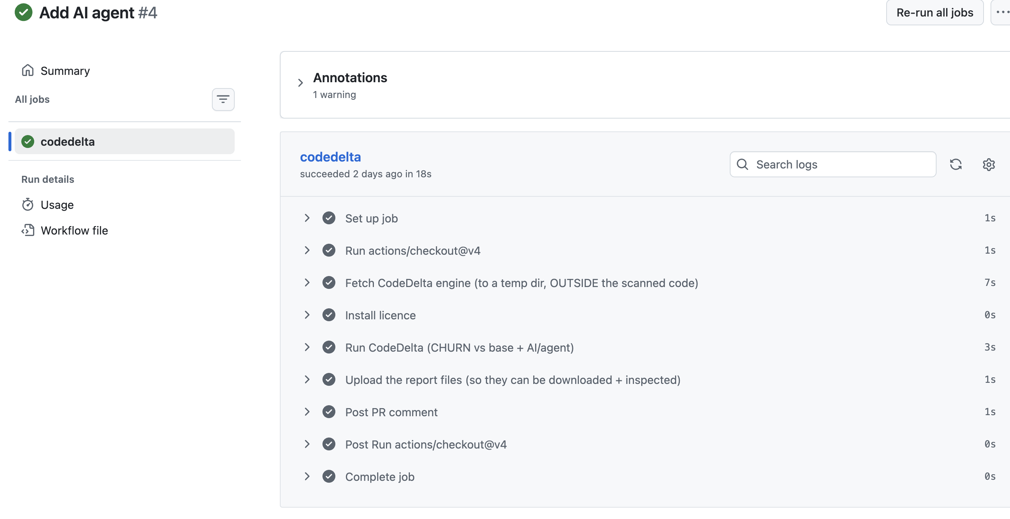Expand the Post PR comment step

coord(307,412)
